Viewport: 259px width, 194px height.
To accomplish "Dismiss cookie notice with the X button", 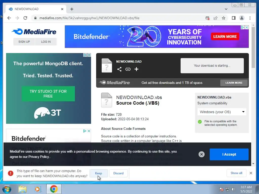I will [202, 154].
